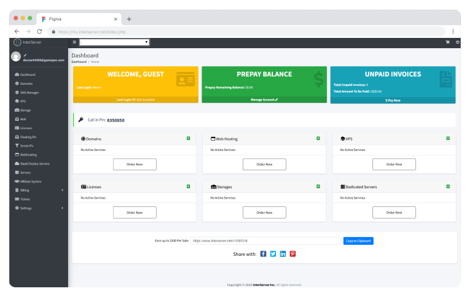Click the Web Hosting card heading

click(x=224, y=139)
